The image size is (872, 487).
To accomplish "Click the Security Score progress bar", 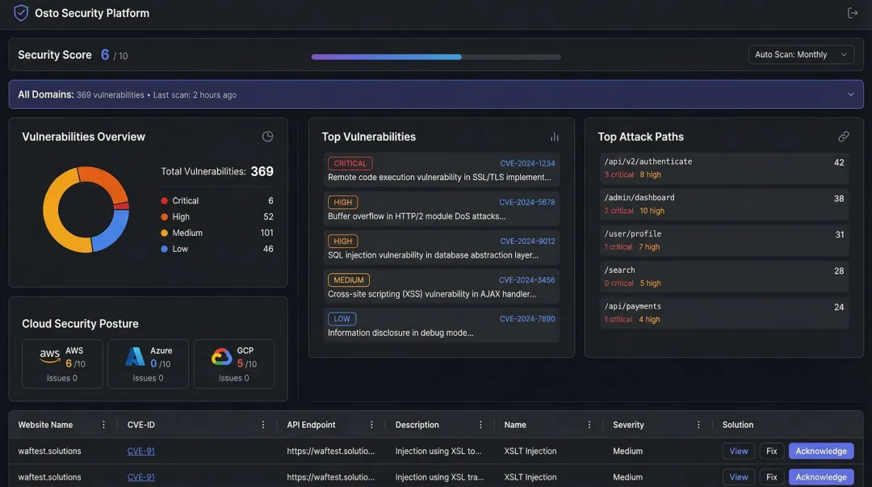I will [435, 57].
